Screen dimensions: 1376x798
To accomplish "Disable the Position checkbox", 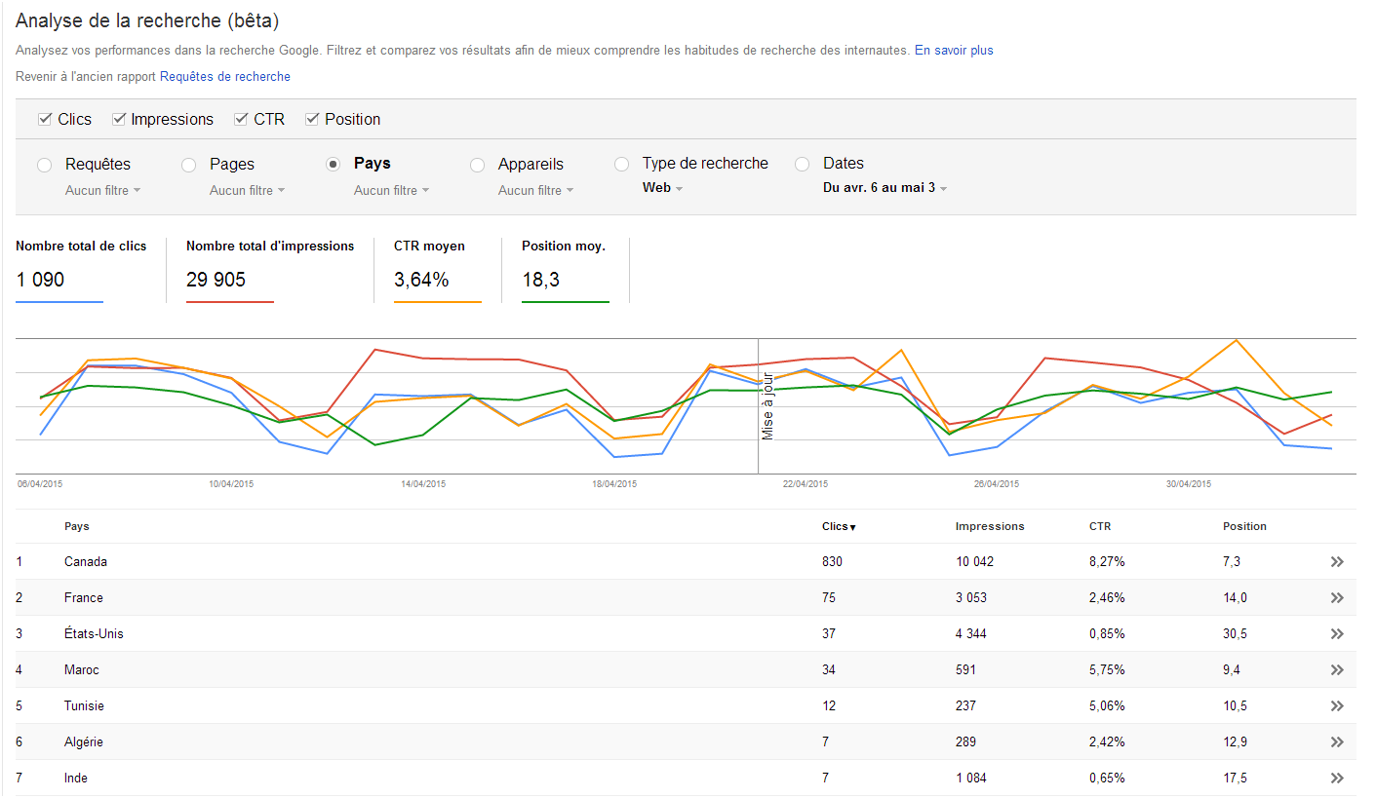I will tap(312, 119).
